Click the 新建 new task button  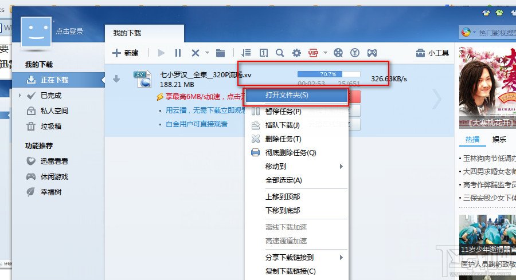point(125,53)
